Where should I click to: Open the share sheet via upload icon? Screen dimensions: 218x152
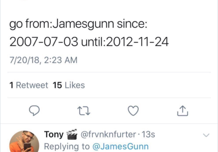183,111
